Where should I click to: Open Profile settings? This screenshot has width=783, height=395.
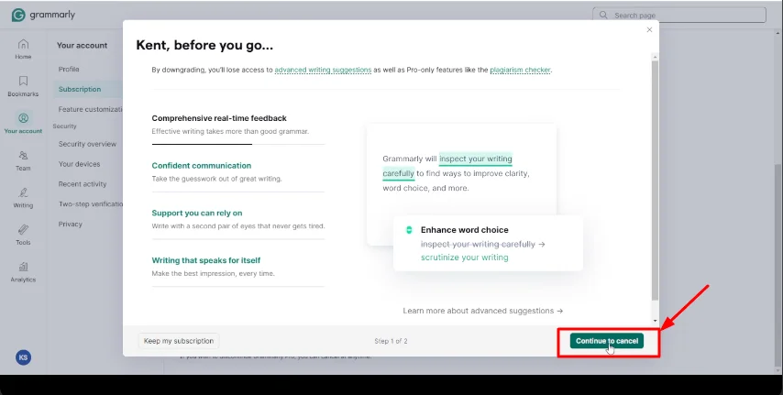(69, 69)
